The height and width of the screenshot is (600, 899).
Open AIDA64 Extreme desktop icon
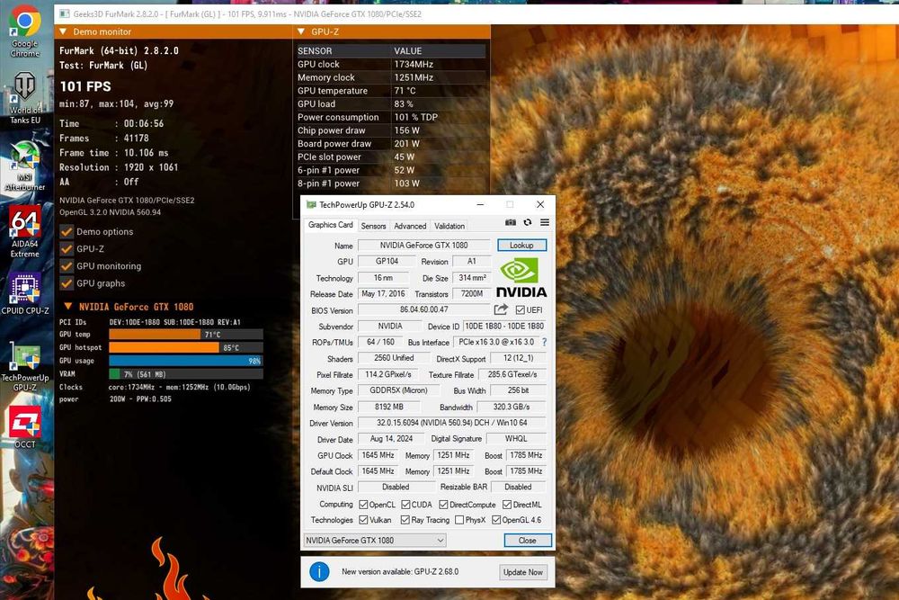click(24, 232)
